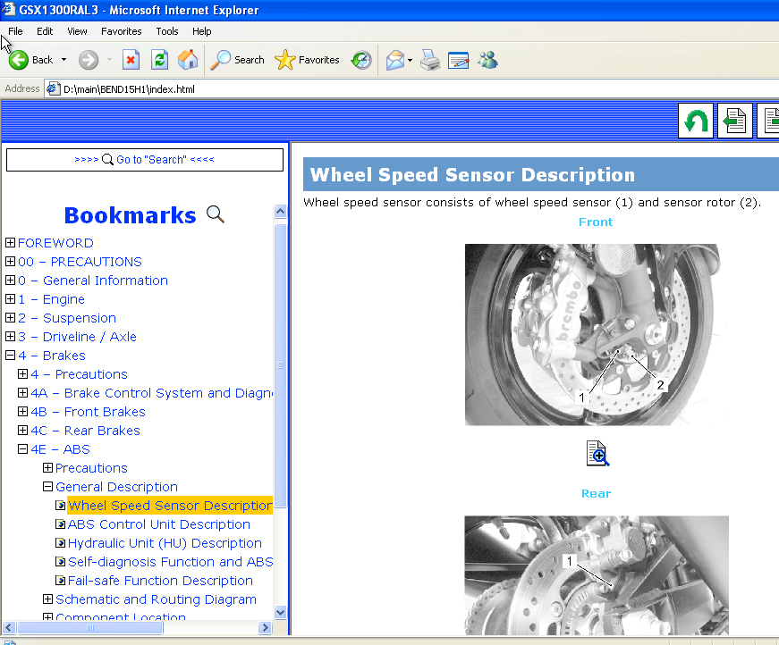
Task: Expand the 1 – Engine node
Action: [x=10, y=299]
